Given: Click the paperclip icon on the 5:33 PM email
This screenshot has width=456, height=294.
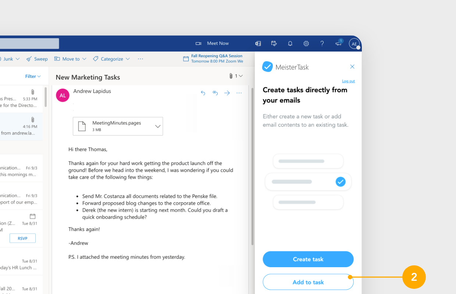Looking at the screenshot, I should pos(33,92).
